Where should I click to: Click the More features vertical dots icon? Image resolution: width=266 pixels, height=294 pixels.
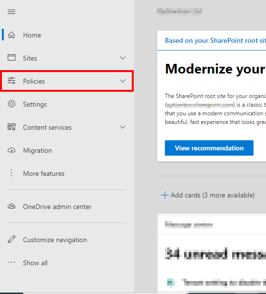click(12, 173)
